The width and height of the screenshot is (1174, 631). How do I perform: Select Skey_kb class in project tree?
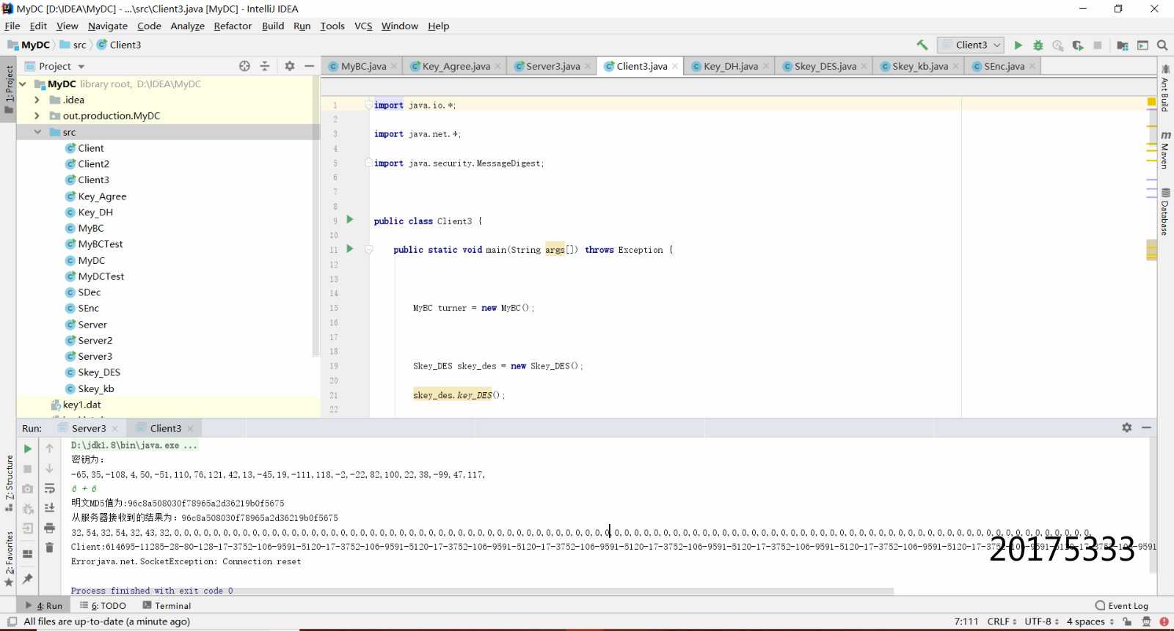pyautogui.click(x=95, y=388)
